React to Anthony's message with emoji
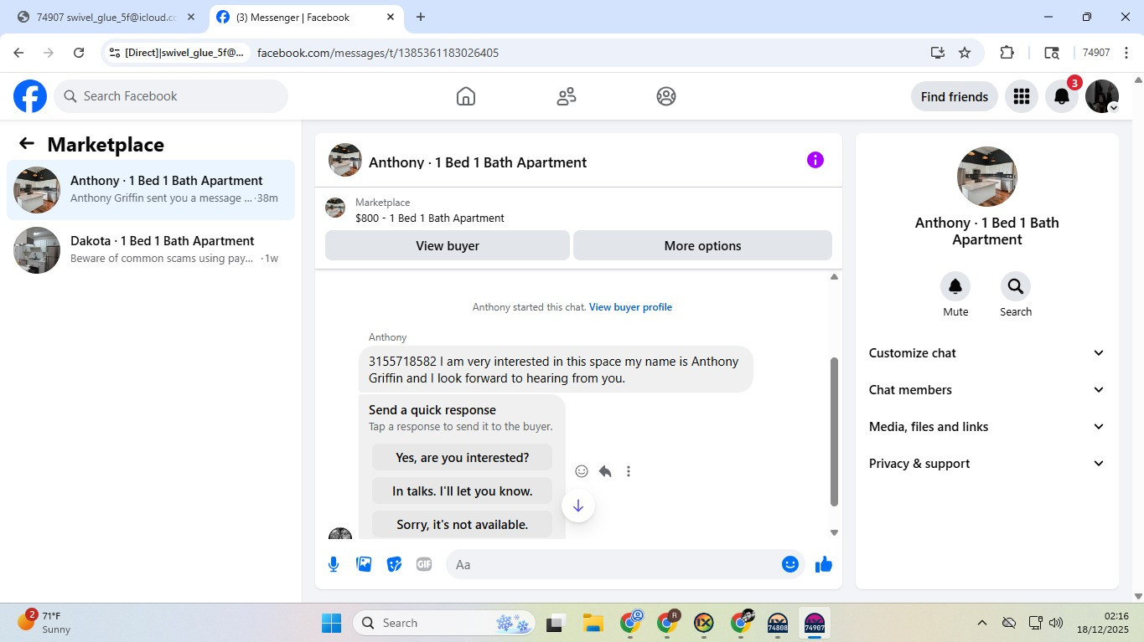This screenshot has width=1144, height=642. 582,471
